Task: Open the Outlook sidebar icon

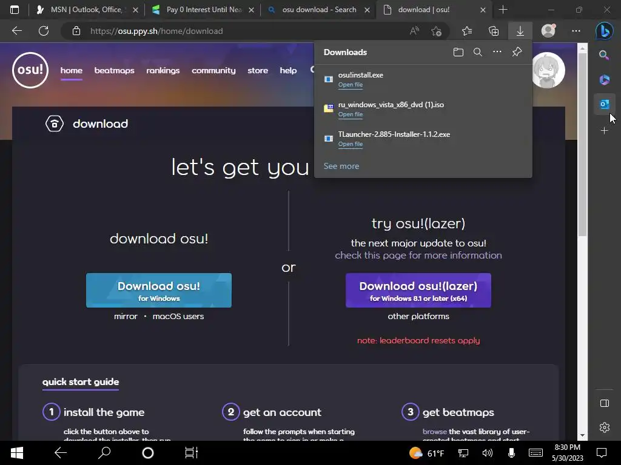Action: (604, 104)
